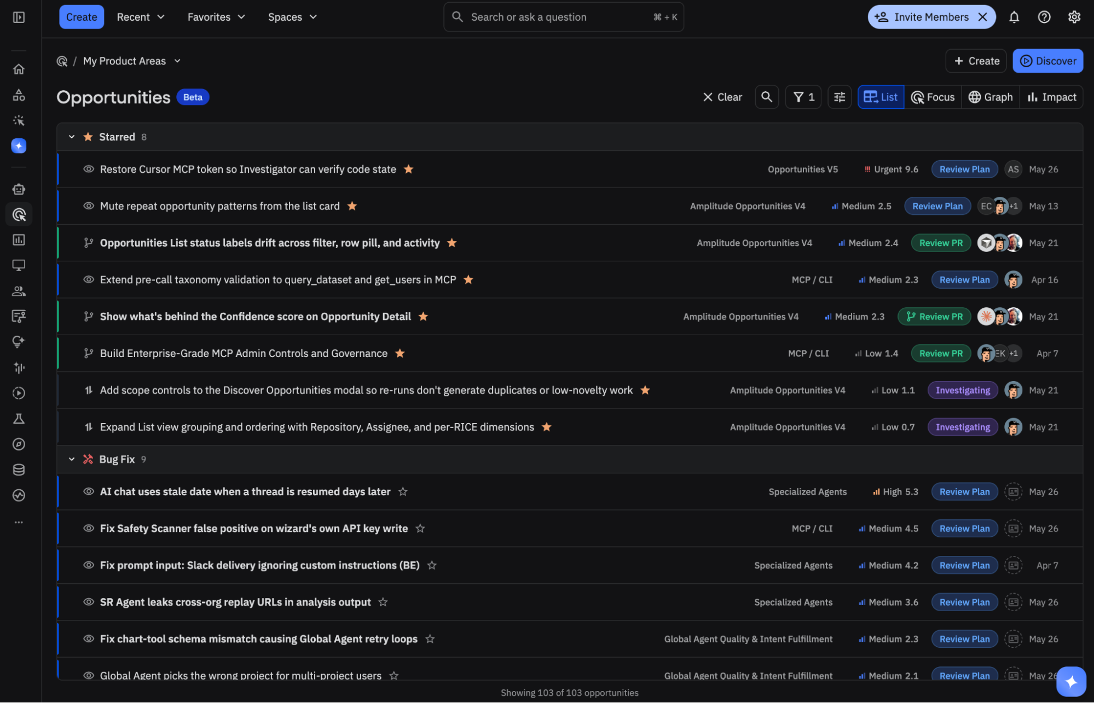Open the Recent dropdown
This screenshot has height=703, width=1094.
click(141, 17)
